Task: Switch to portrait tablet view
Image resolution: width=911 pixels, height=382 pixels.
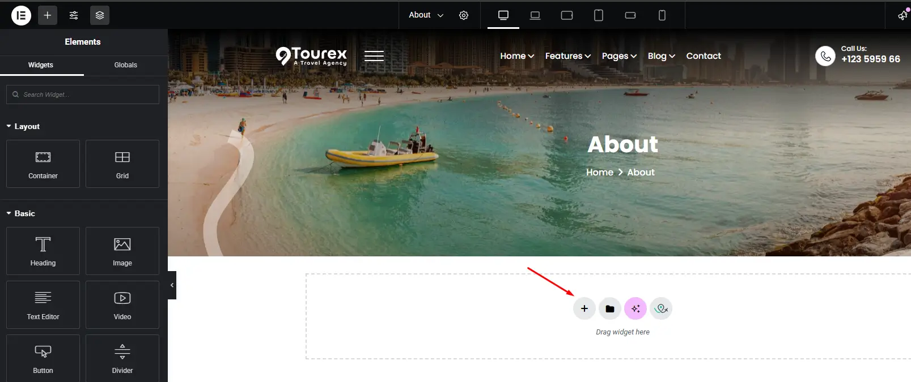Action: (599, 15)
